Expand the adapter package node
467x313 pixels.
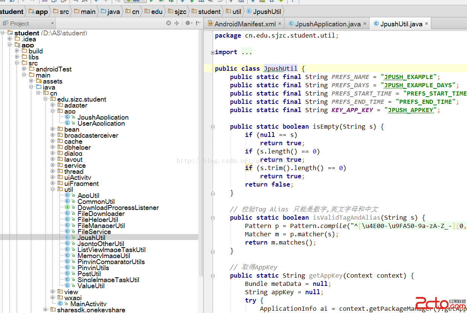coord(53,105)
